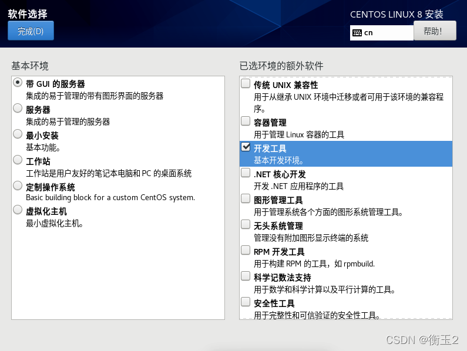Viewport: 467px width, 351px height.
Task: Click 用于管理系统各个方面的图形系统管理工具 text
Action: pyautogui.click(x=328, y=212)
